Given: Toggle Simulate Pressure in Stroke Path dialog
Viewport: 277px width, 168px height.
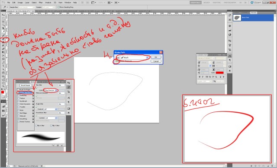Looking at the screenshot, I should 116,61.
